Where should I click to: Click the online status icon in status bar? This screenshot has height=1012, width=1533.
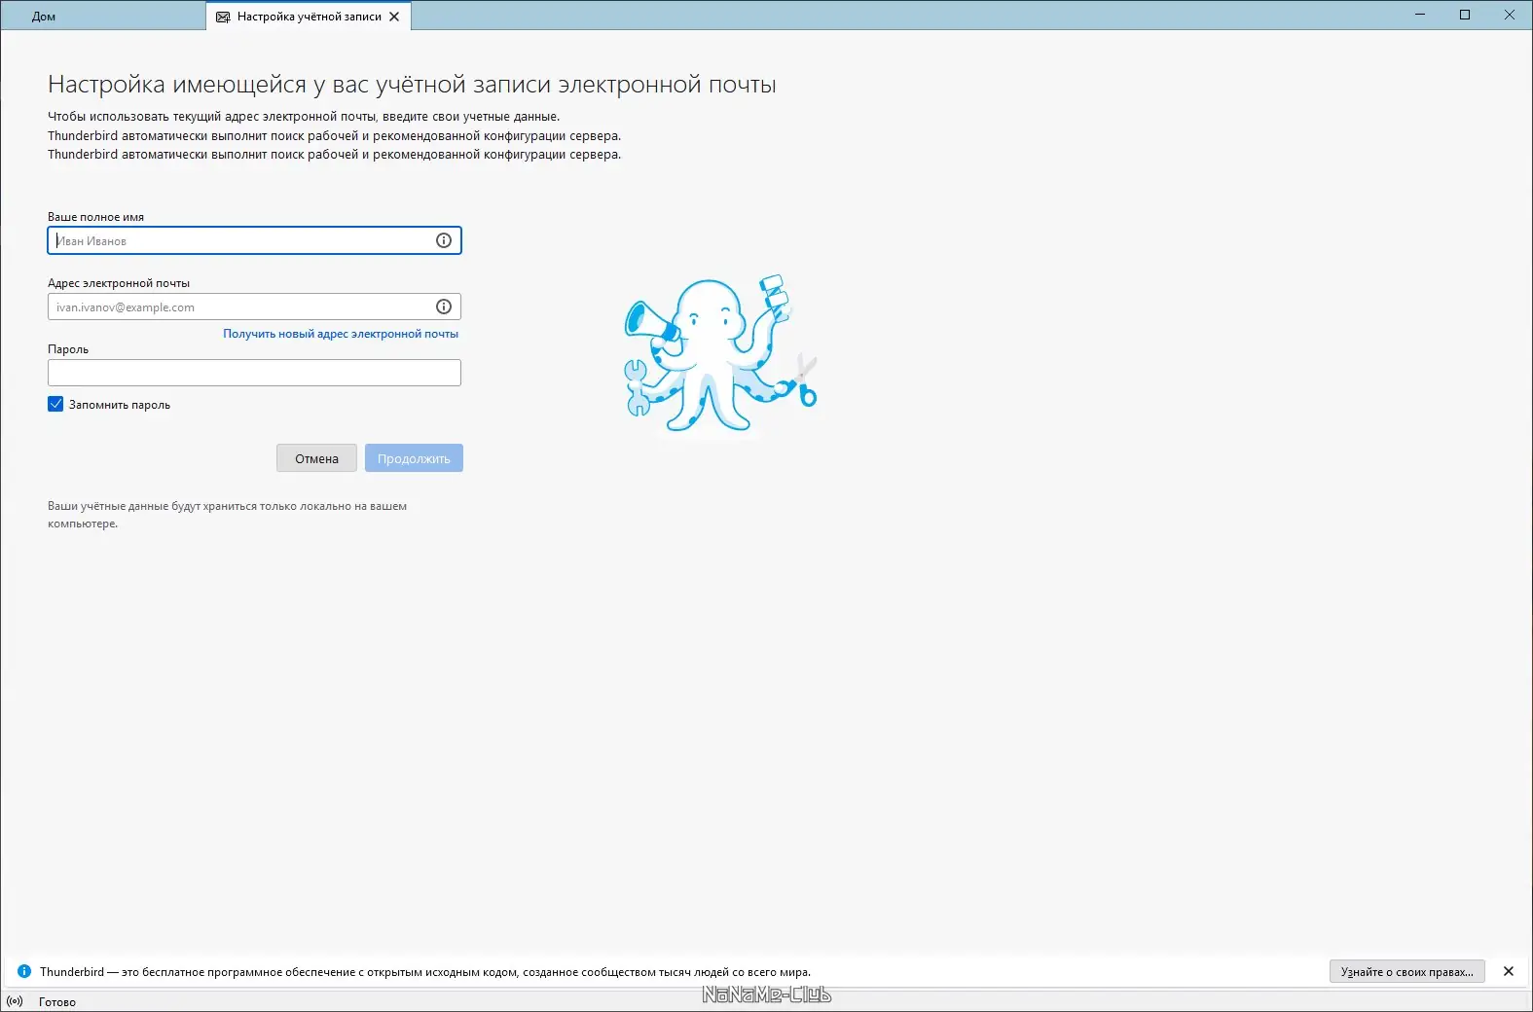coord(15,1001)
